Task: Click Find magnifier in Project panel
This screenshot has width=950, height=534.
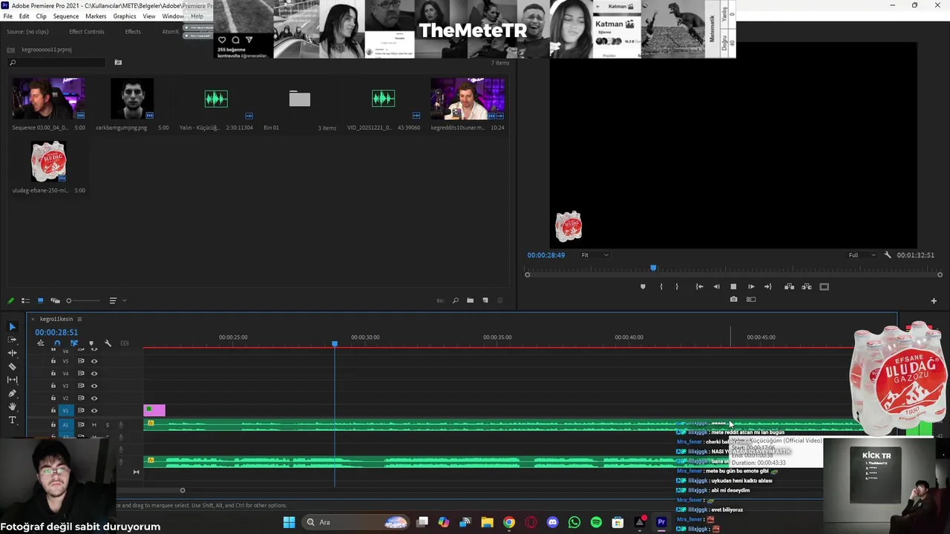Action: coord(455,300)
